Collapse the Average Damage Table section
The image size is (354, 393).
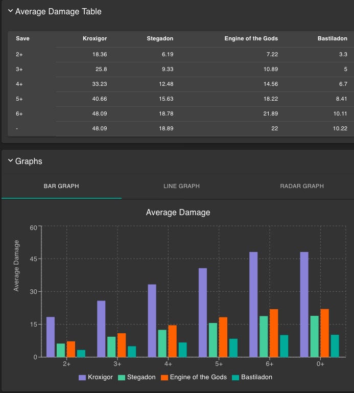(11, 11)
